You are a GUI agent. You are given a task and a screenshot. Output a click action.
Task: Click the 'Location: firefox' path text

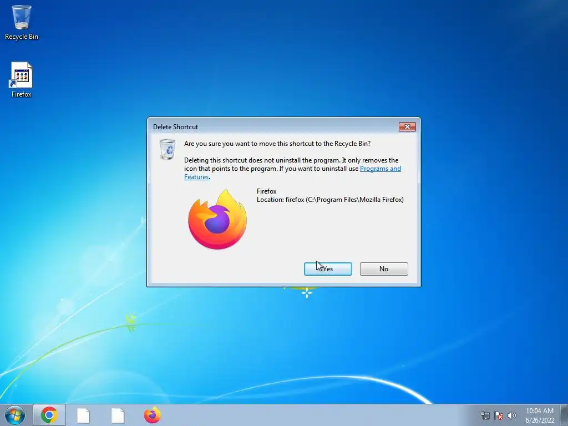330,200
